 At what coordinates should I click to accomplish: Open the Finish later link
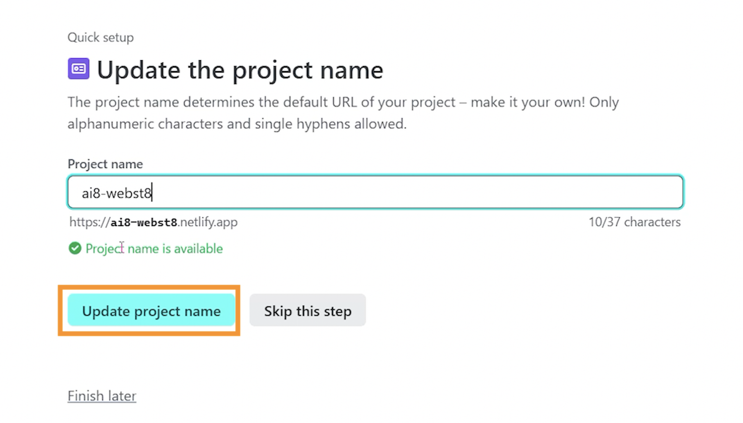[102, 396]
